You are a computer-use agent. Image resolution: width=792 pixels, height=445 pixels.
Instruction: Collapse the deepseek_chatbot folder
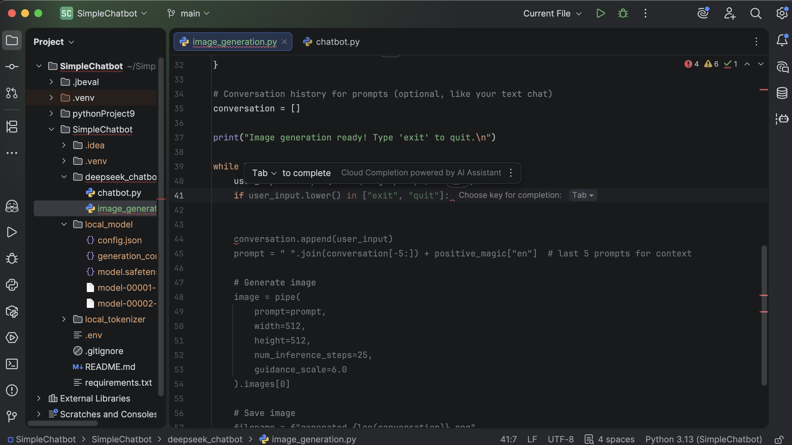click(x=64, y=177)
